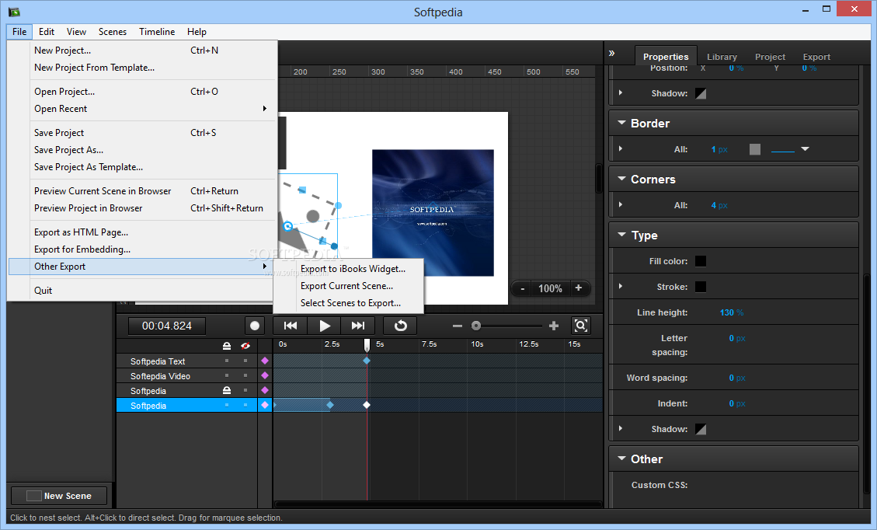This screenshot has width=877, height=530.
Task: Hide the Softepdia Video layer
Action: (x=245, y=375)
